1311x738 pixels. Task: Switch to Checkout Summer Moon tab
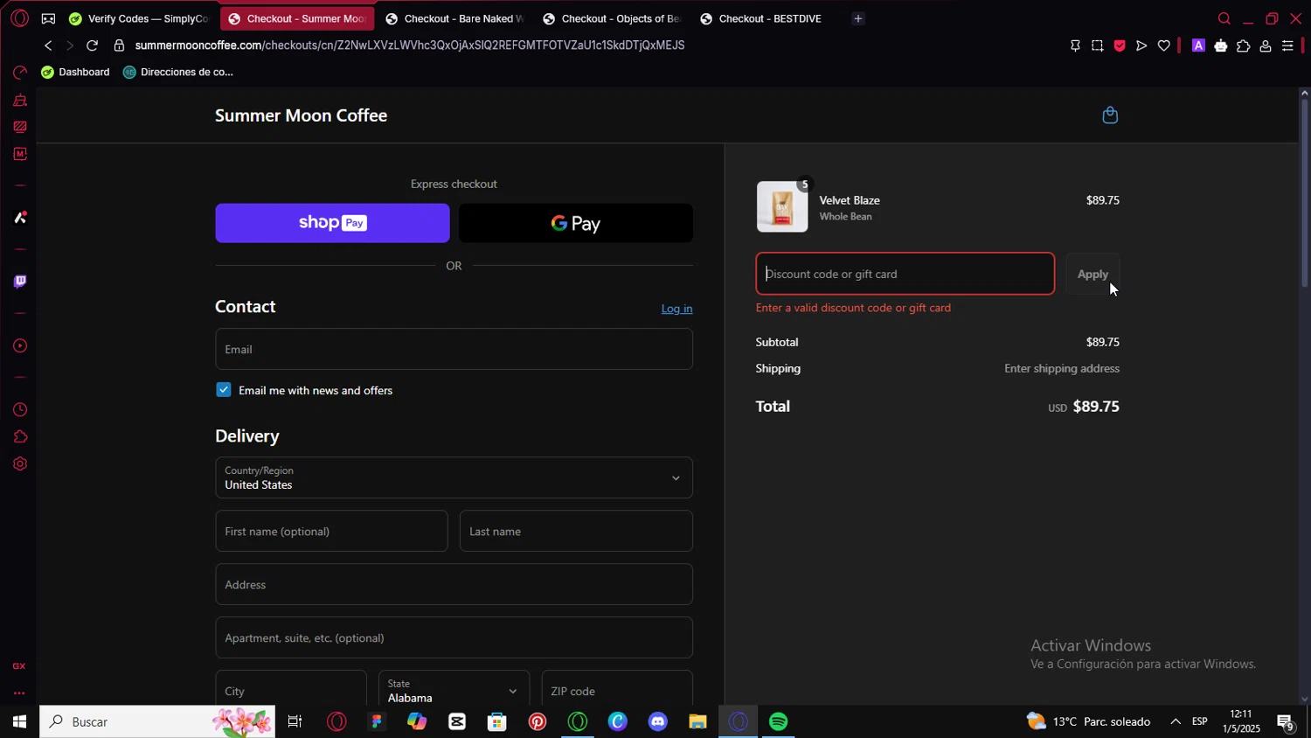(x=297, y=18)
